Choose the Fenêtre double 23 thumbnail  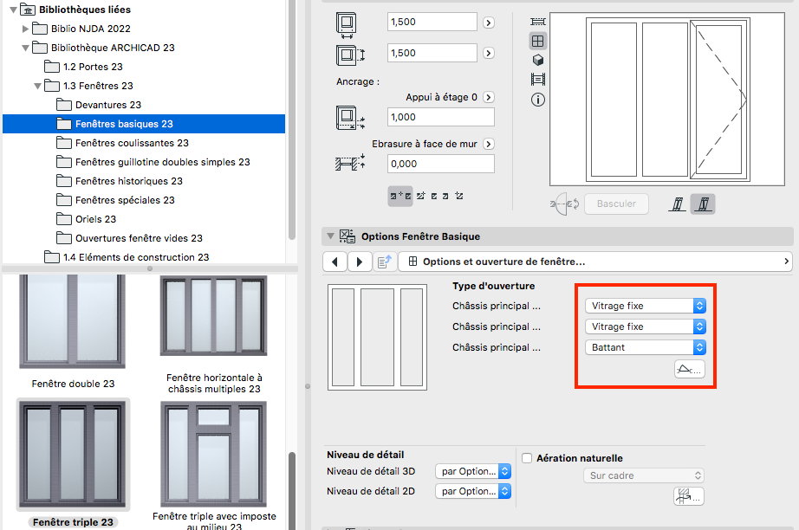coord(72,321)
